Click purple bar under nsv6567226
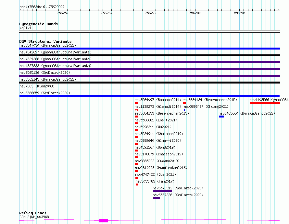This screenshot has height=224, width=289. [156, 198]
